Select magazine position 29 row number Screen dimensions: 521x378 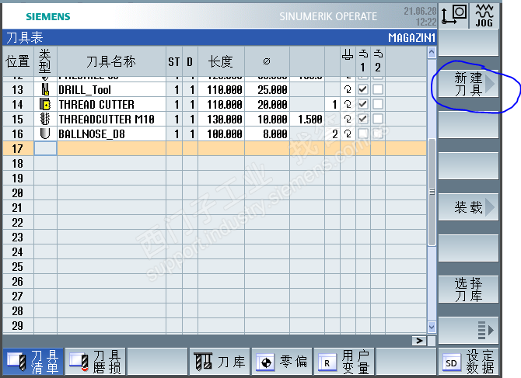[x=18, y=326]
